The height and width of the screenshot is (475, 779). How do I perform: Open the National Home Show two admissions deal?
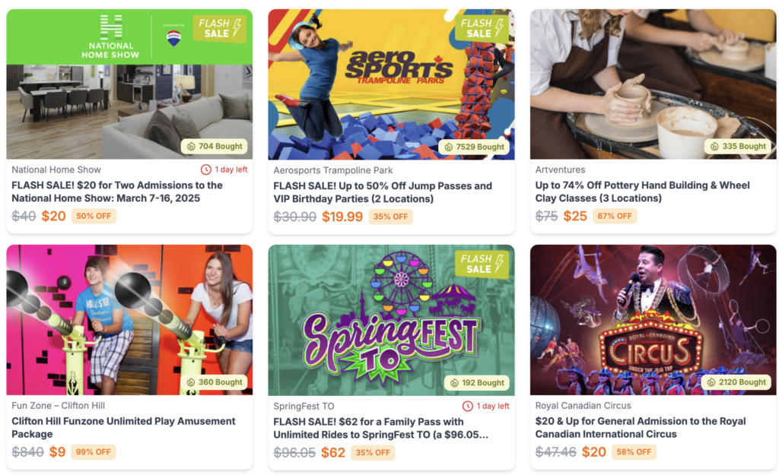(117, 192)
